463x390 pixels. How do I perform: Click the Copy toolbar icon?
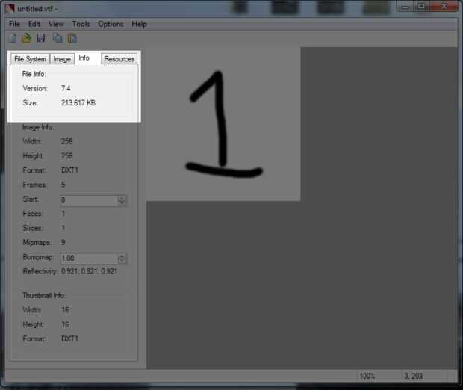pyautogui.click(x=58, y=38)
